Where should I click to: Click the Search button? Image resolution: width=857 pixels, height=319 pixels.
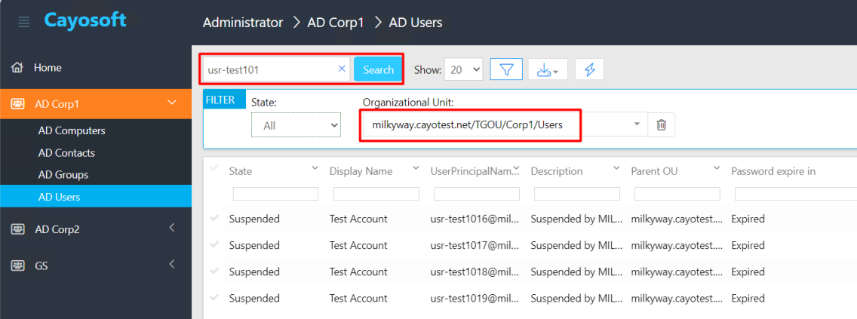(x=378, y=69)
